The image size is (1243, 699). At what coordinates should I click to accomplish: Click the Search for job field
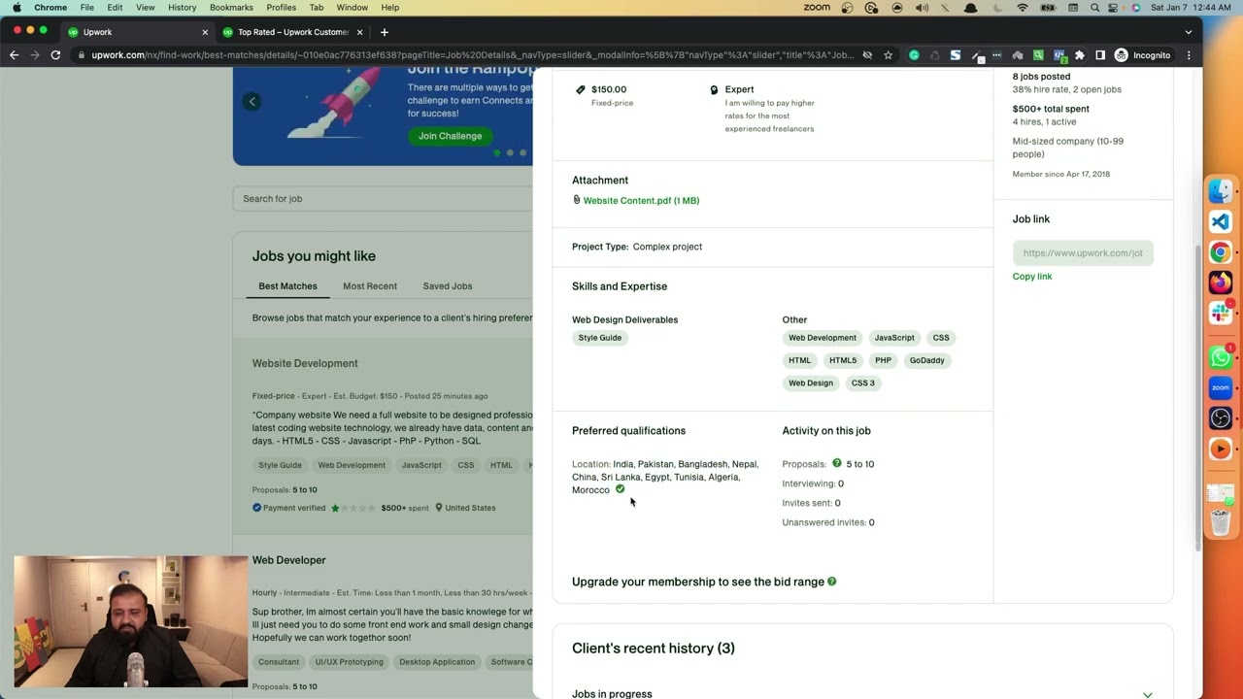click(383, 199)
